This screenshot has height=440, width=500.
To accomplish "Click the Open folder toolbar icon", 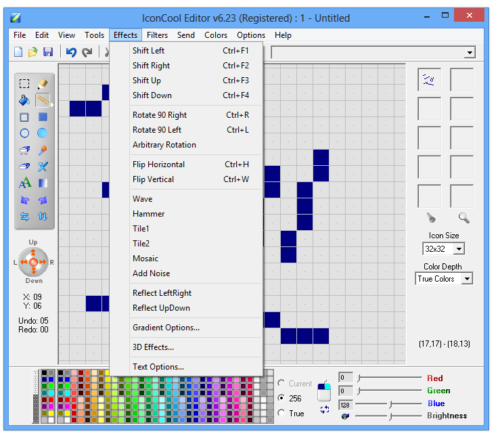I will point(33,52).
